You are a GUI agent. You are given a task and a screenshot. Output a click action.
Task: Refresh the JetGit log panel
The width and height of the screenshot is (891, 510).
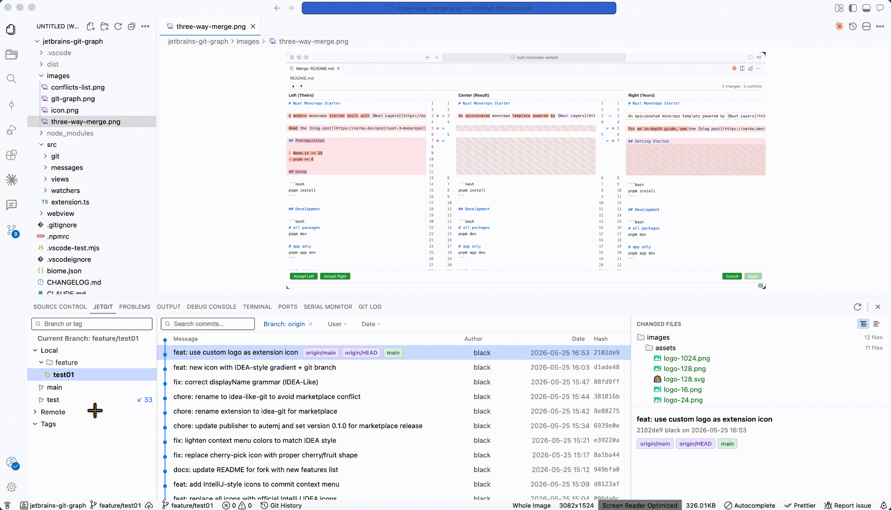click(x=858, y=307)
